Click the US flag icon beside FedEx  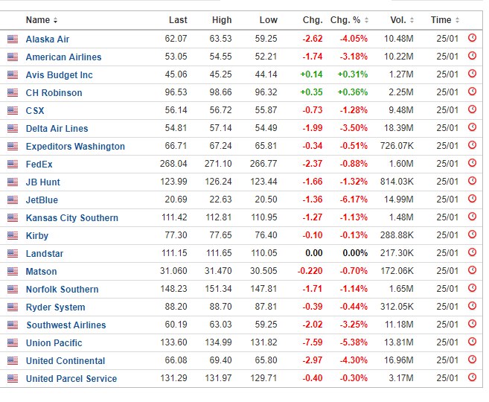[13, 164]
